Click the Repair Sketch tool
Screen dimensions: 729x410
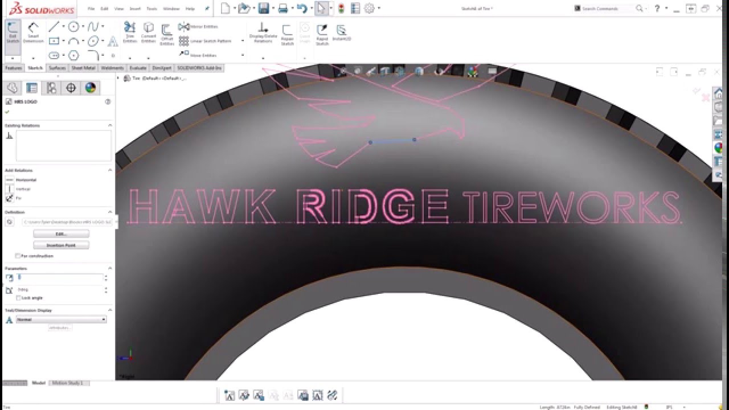tap(288, 34)
